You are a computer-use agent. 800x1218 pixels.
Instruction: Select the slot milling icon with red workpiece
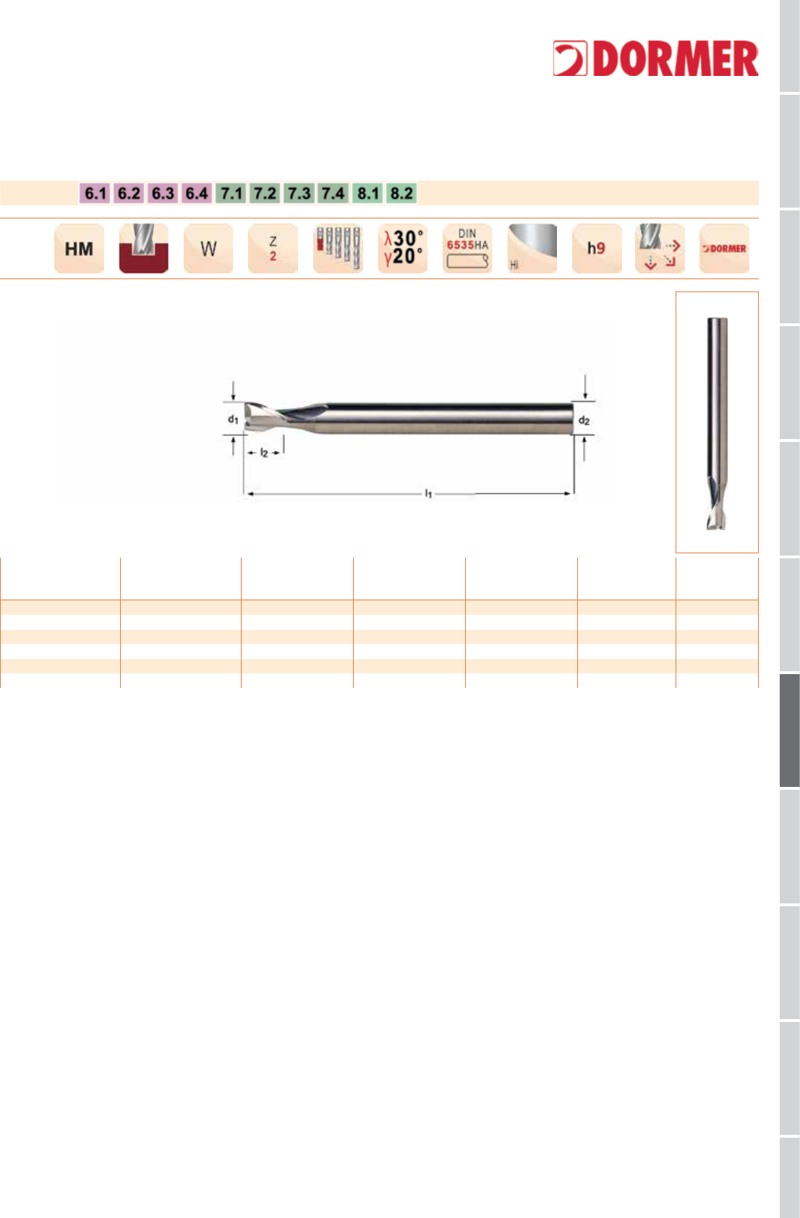(144, 249)
